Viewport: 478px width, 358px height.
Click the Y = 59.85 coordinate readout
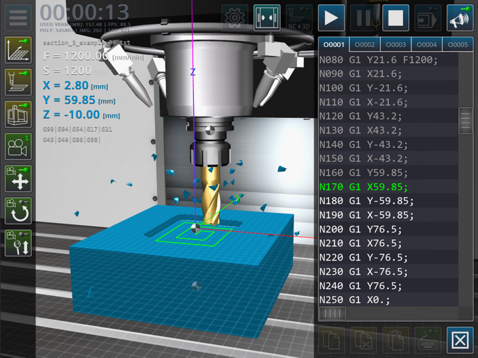click(x=79, y=100)
